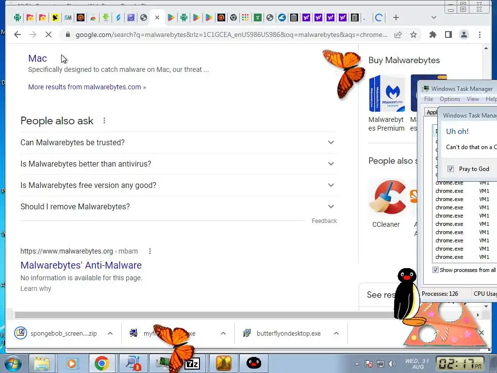Open options arrow for the middle myf exe download
Screen dimensions: 497x373
coord(223,333)
